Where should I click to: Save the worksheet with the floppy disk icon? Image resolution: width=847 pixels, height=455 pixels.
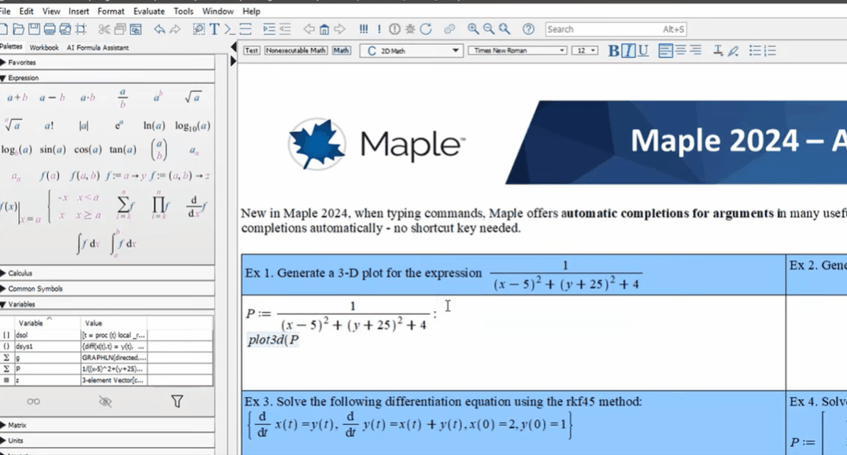pos(34,29)
